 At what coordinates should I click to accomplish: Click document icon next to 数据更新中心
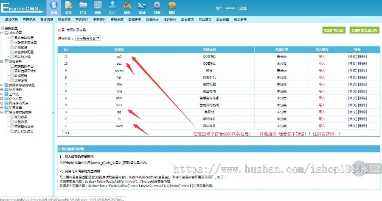click(x=12, y=66)
